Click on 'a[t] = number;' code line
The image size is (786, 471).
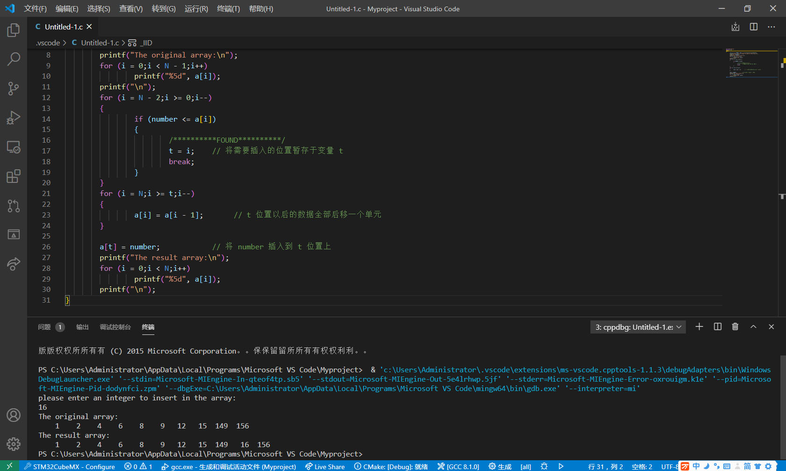click(130, 247)
